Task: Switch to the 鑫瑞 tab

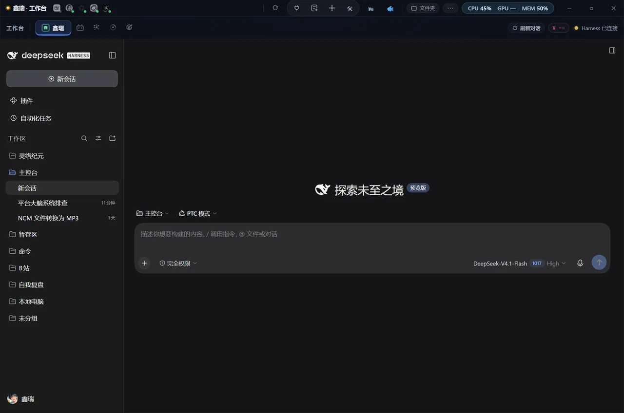Action: pyautogui.click(x=53, y=28)
